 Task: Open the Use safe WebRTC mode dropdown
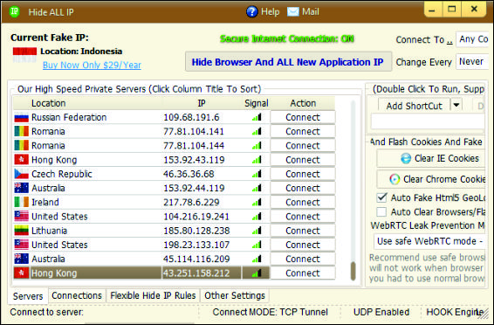tap(429, 241)
